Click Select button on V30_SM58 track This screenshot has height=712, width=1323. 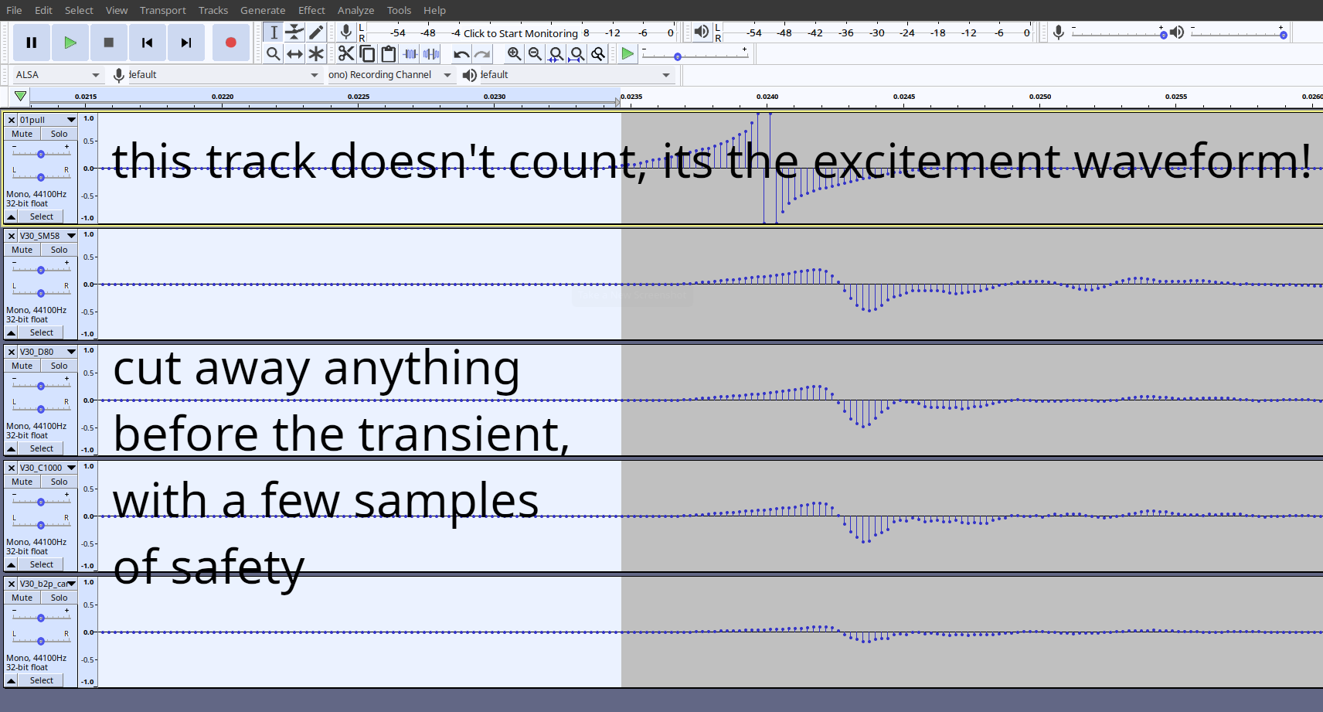coord(42,332)
